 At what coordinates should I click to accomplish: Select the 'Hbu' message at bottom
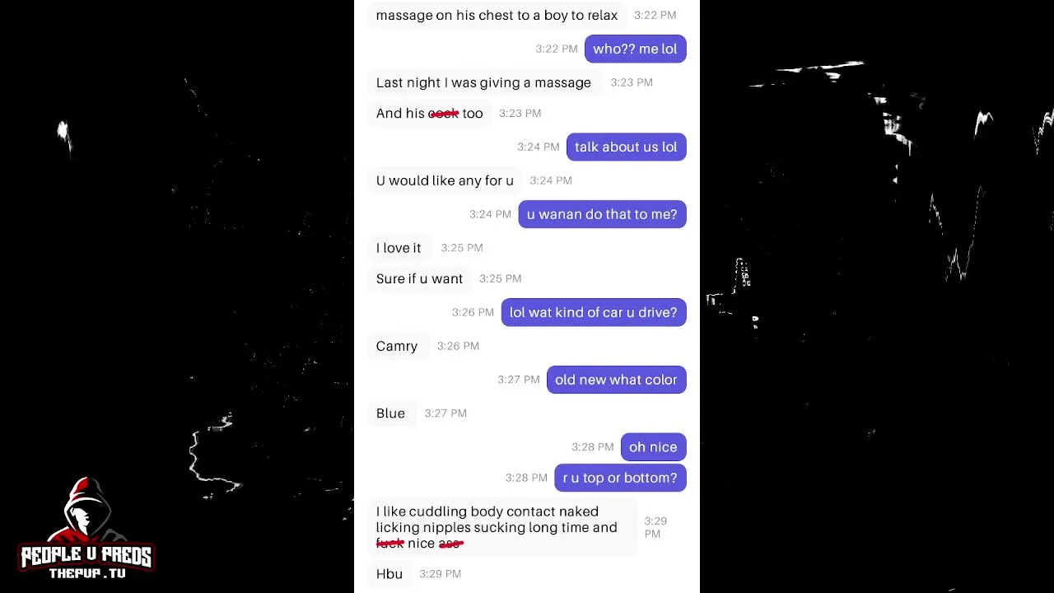[x=389, y=574]
